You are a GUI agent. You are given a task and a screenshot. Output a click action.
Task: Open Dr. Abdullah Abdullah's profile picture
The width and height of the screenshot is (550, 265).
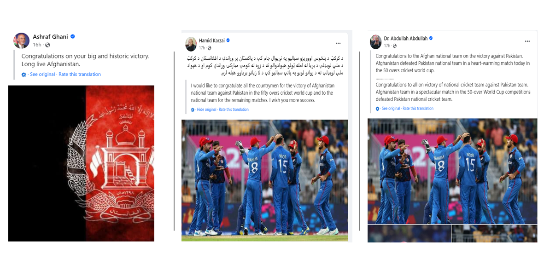tap(376, 42)
